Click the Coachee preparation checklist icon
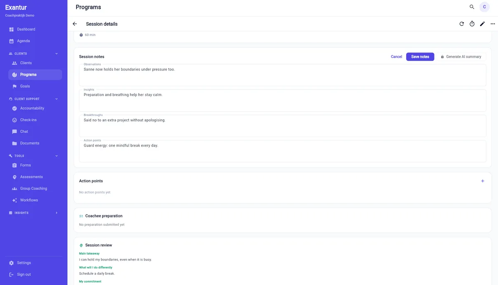The image size is (498, 285). point(81,216)
